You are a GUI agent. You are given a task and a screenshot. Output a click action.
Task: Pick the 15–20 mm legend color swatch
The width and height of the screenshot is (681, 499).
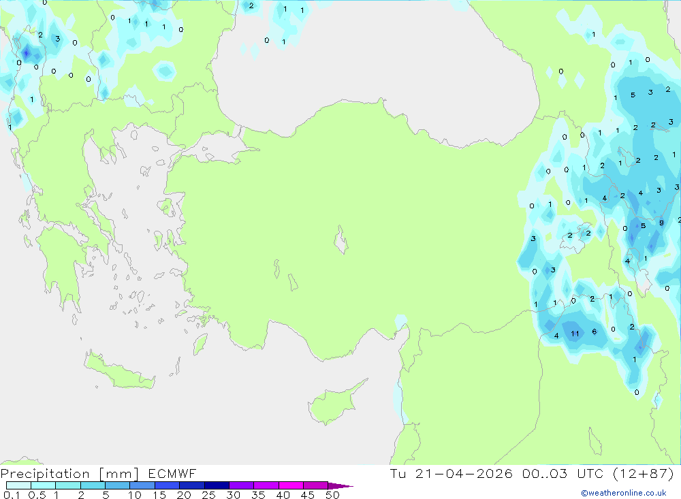(167, 485)
